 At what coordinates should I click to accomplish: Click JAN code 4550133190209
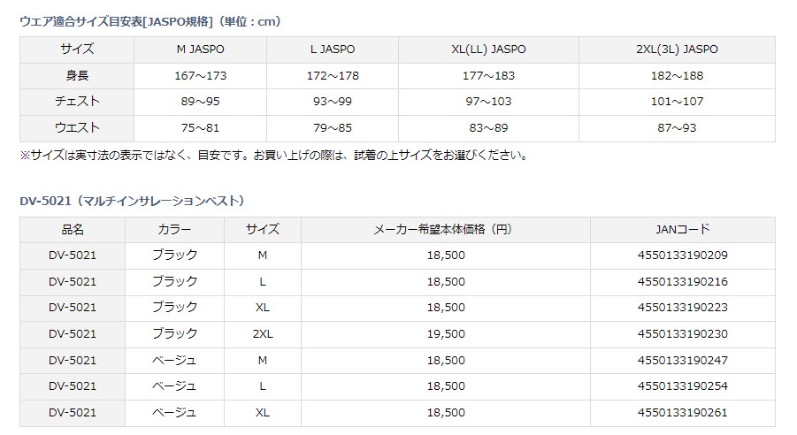[683, 256]
